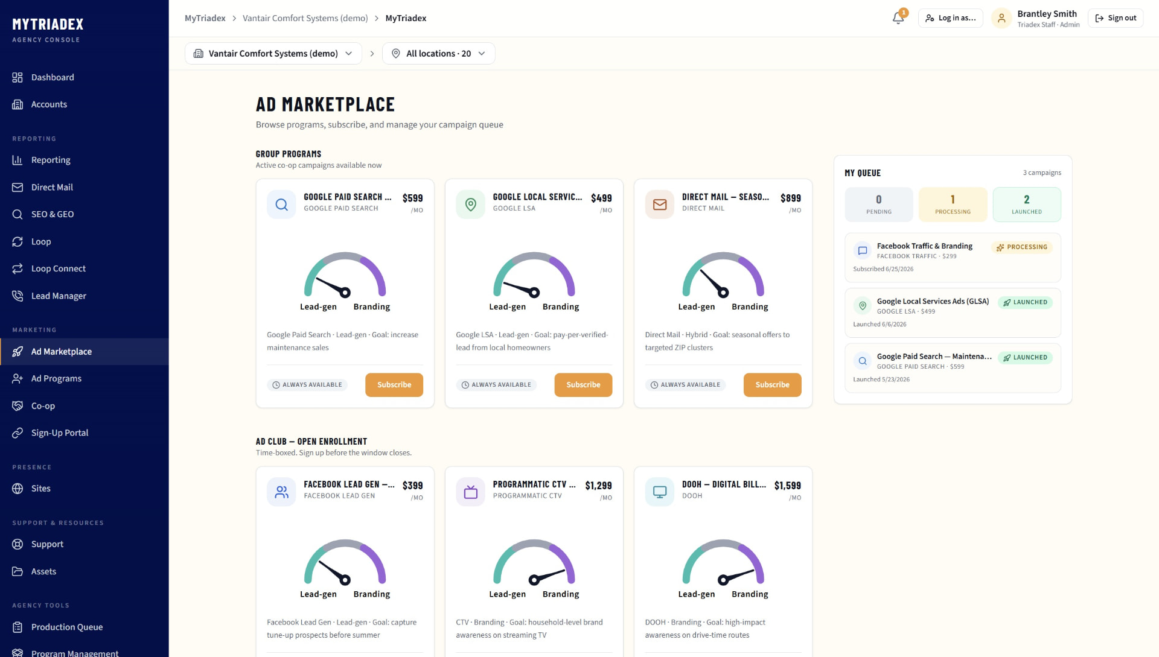Click the Assets folder icon
Viewport: 1159px width, 657px height.
(18, 571)
